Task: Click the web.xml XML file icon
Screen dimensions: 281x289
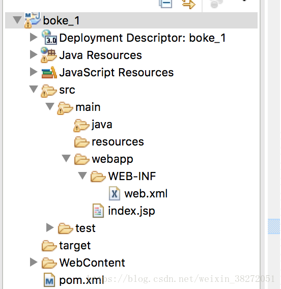Action: pos(115,193)
